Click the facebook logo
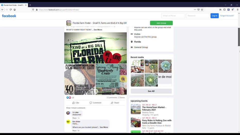Image resolution: width=240 pixels, height=135 pixels. (9, 16)
